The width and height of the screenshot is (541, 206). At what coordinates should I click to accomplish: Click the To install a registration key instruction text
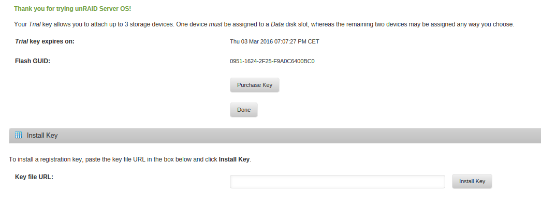130,159
